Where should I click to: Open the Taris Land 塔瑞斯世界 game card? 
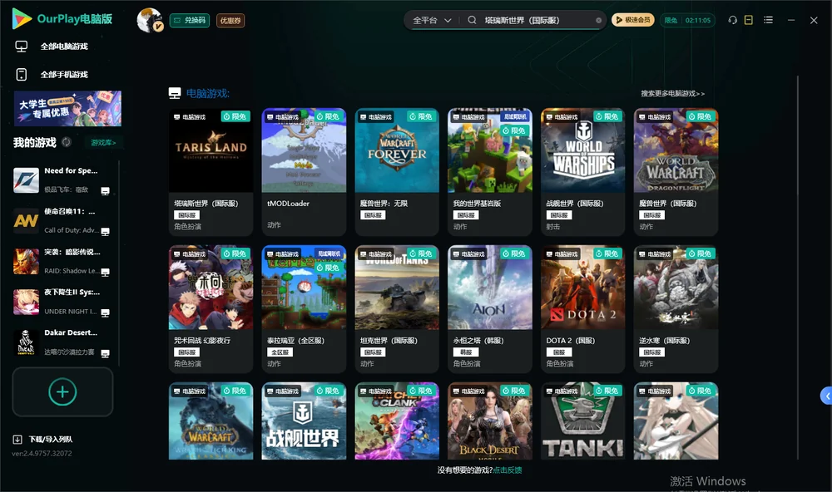pyautogui.click(x=210, y=172)
